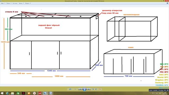Click the drawn label 1340 мм
169x95 pixels.
[51, 71]
